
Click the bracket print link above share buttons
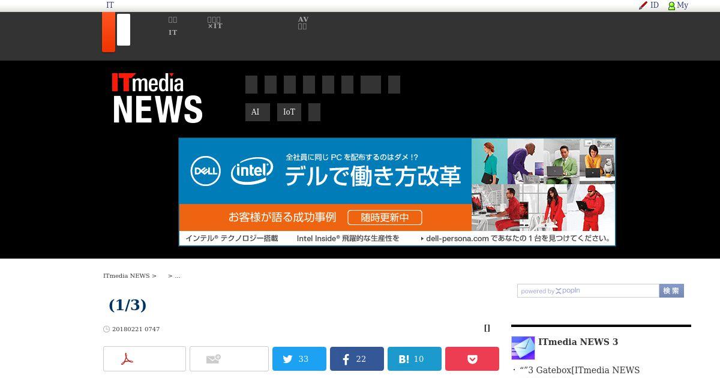tap(487, 328)
